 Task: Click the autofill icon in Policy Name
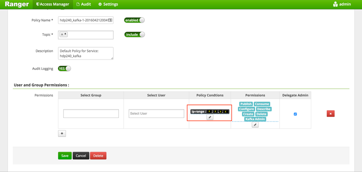click(111, 20)
